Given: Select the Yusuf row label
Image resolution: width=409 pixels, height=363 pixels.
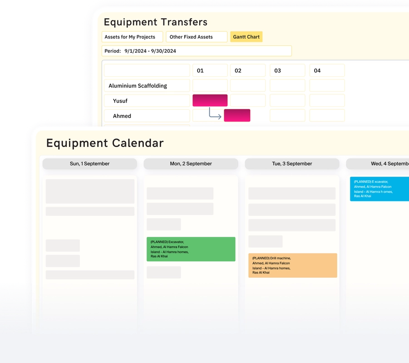Looking at the screenshot, I should tap(147, 101).
